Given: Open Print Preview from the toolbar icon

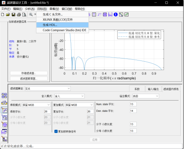Looking at the screenshot, I should (x=24, y=14).
